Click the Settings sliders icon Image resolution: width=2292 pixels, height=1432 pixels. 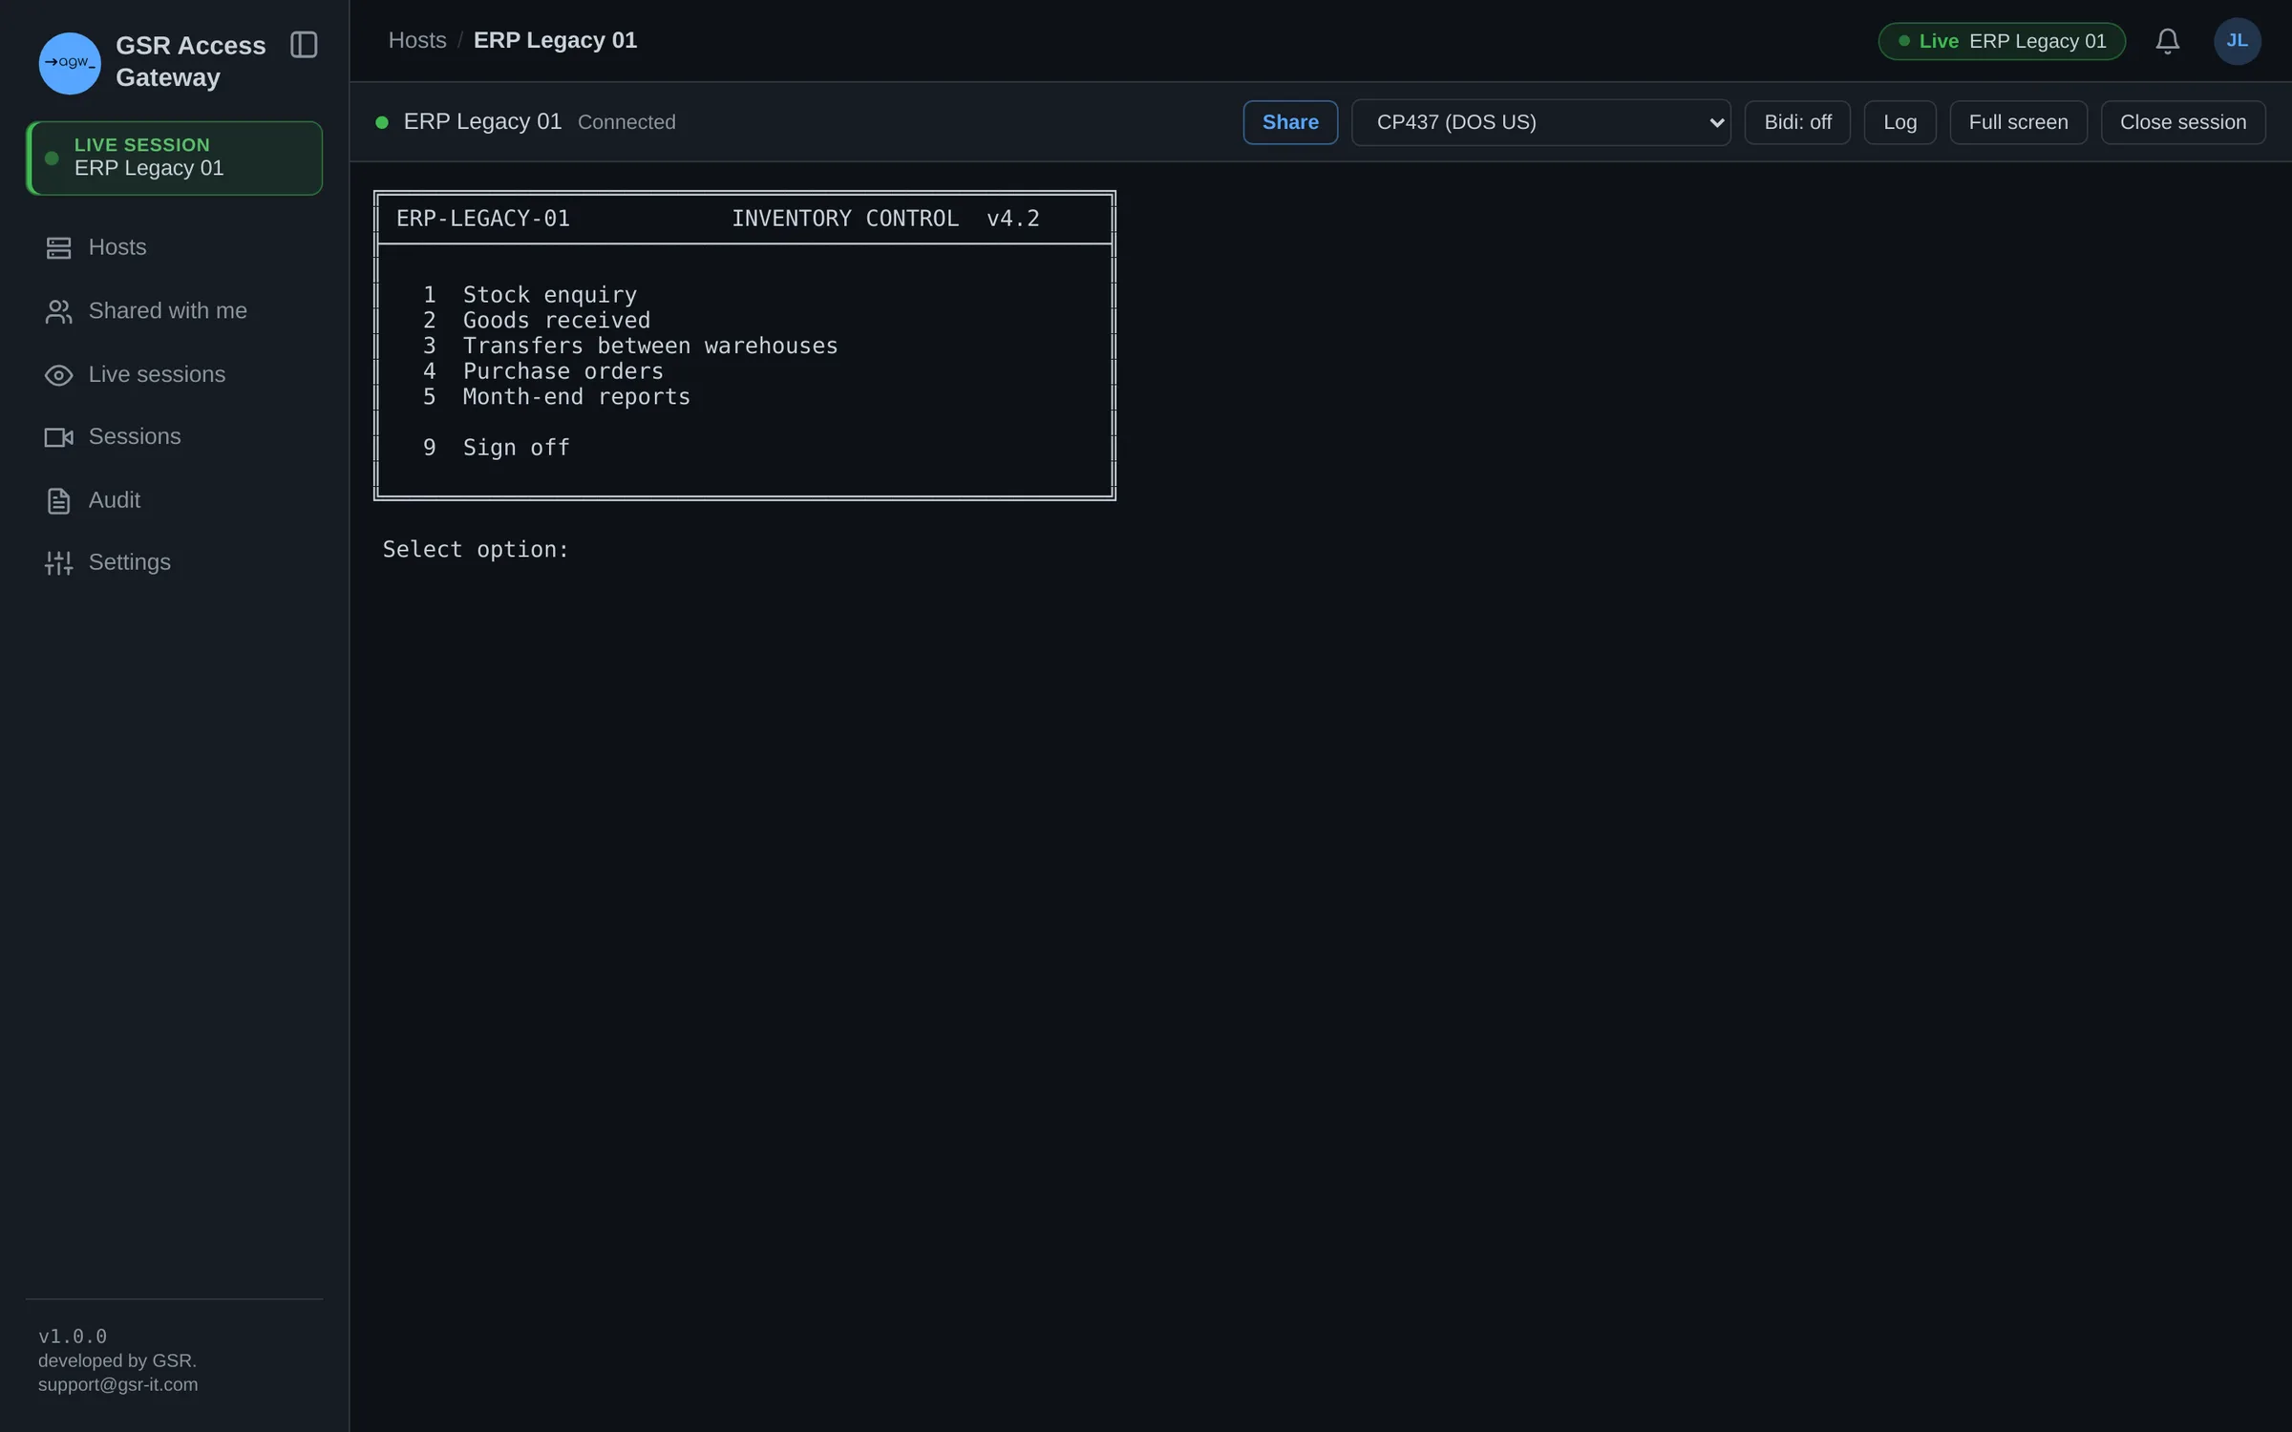click(58, 563)
